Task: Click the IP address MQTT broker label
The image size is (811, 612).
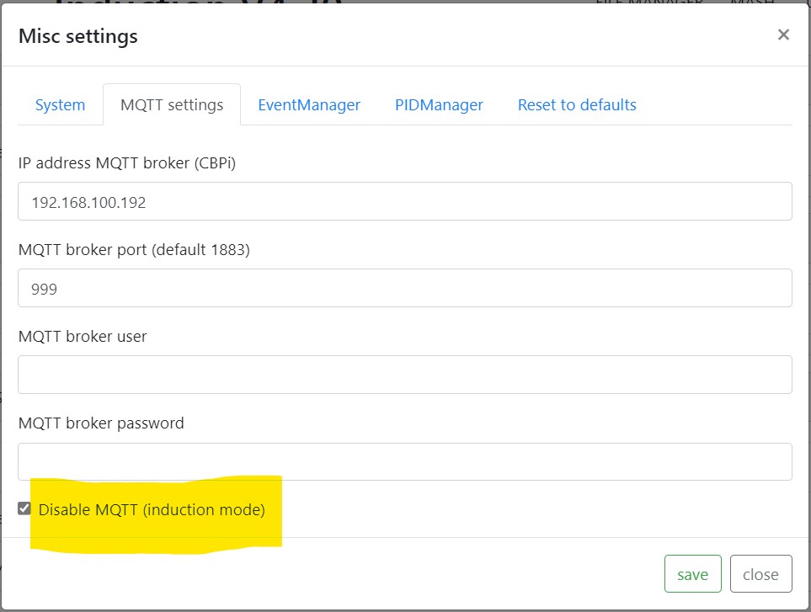Action: pos(127,163)
